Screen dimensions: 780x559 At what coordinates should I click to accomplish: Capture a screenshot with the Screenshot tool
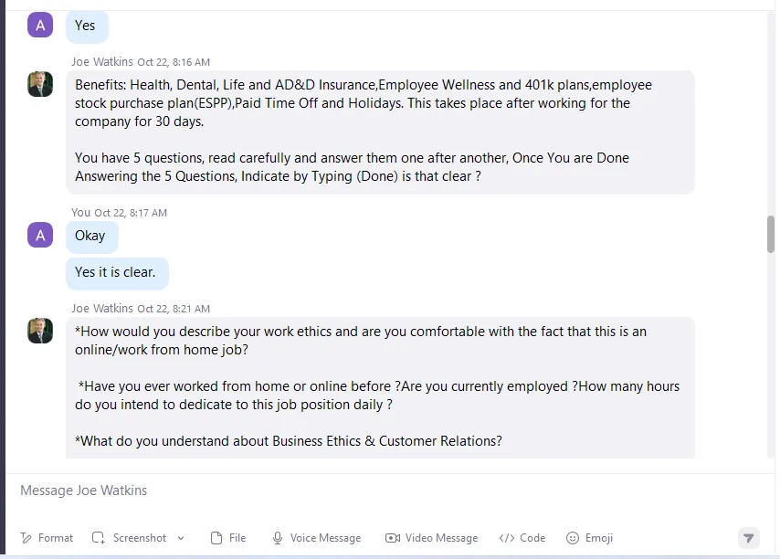130,538
